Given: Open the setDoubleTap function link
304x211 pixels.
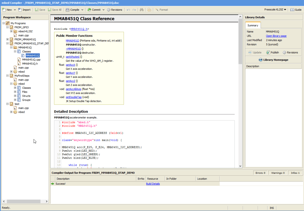Looking at the screenshot, I should tap(74, 97).
